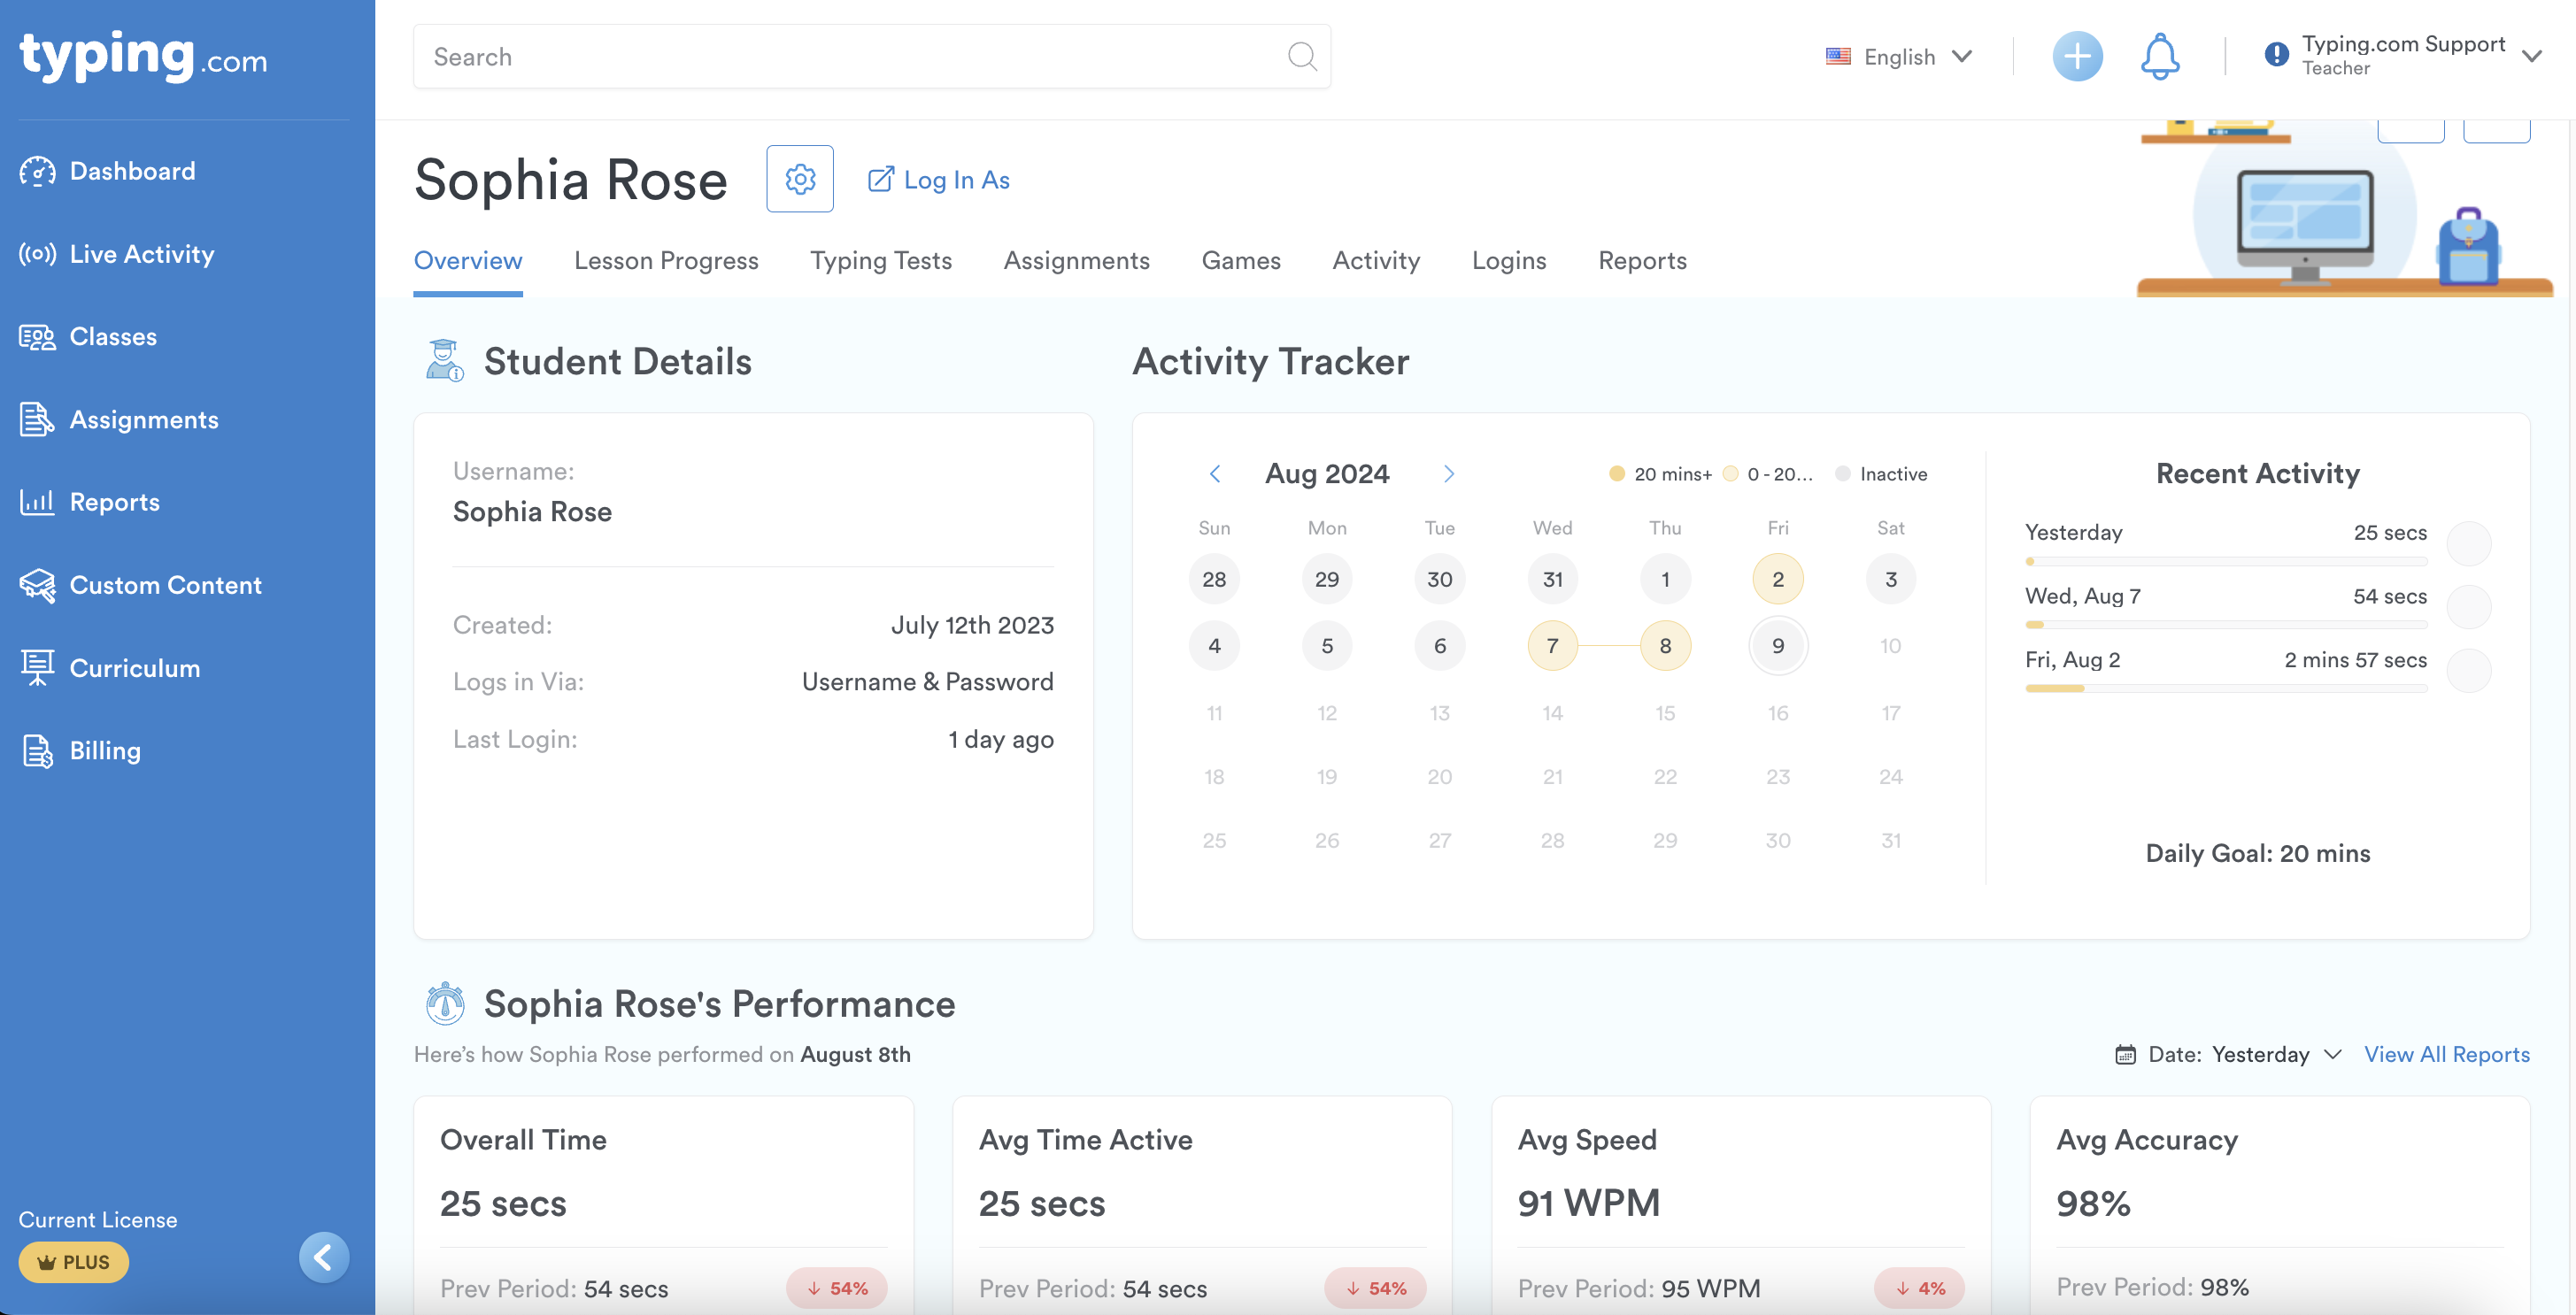
Task: Open the Custom Content section
Action: 165,585
